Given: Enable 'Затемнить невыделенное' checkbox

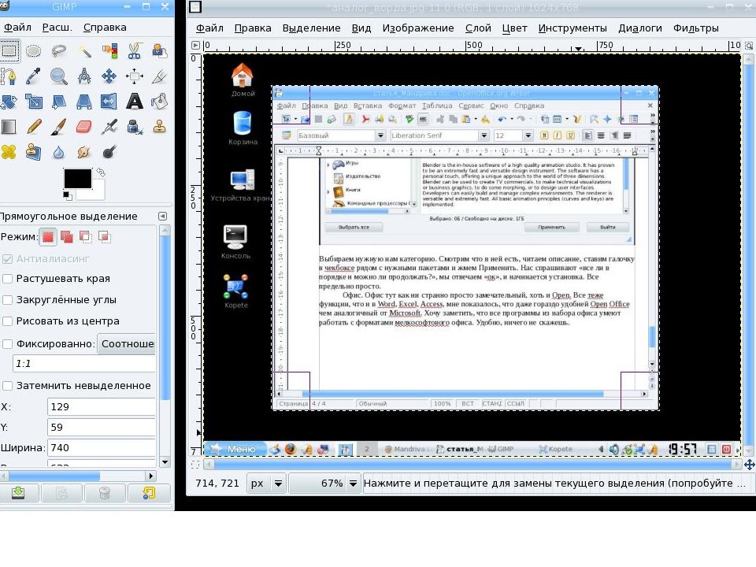Looking at the screenshot, I should coord(7,386).
